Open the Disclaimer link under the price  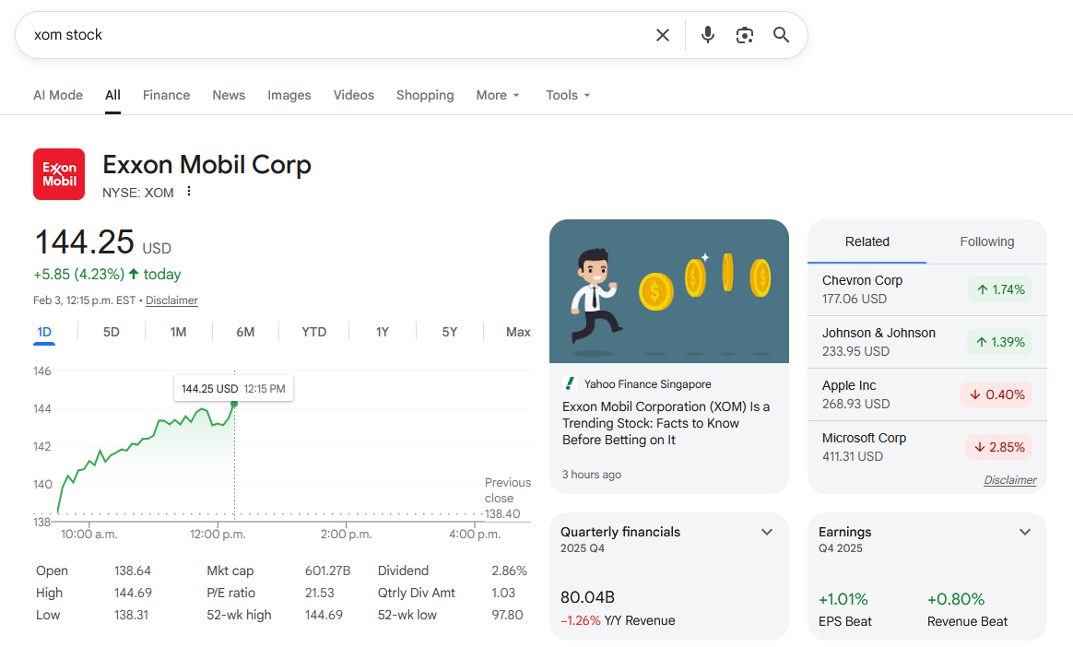coord(171,300)
